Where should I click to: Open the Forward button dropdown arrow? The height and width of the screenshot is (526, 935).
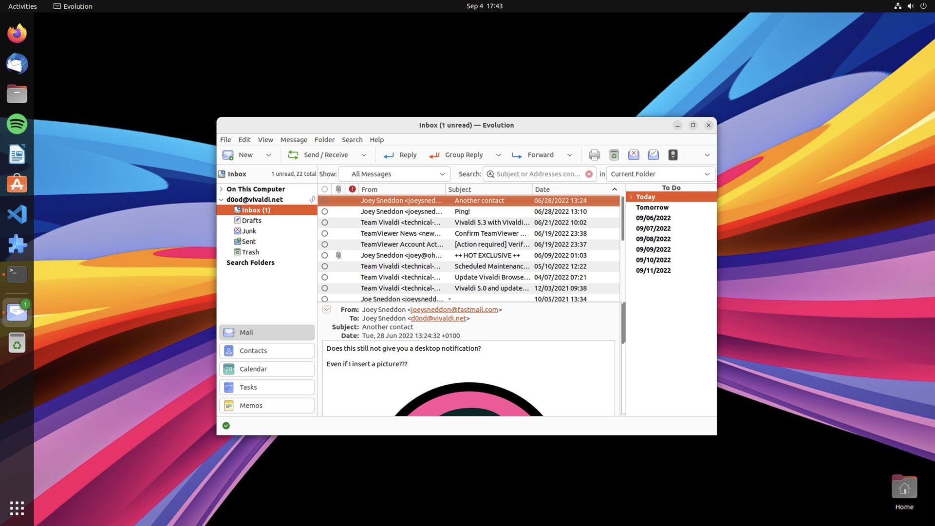(569, 155)
